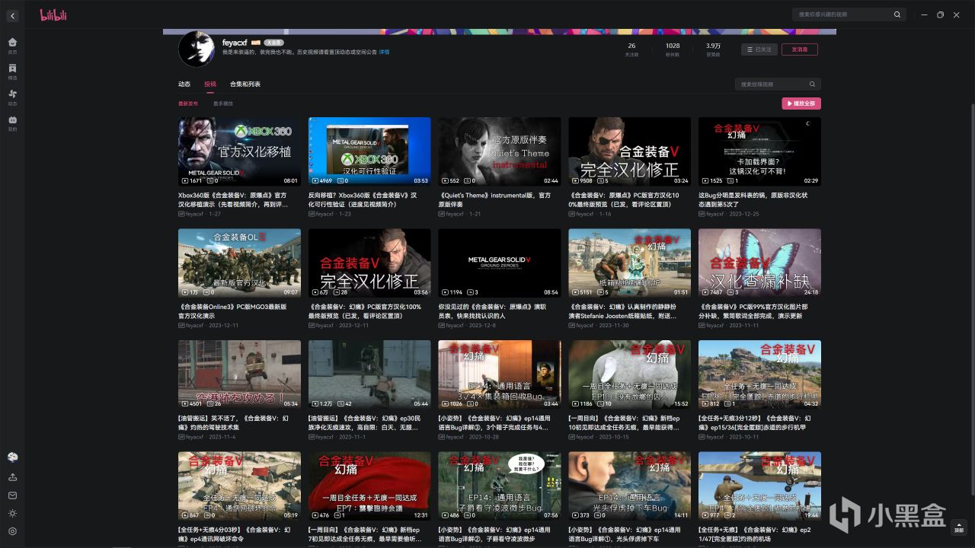This screenshot has width=975, height=548.
Task: Open the 19:44 helicopter video thumbnail
Action: (759, 486)
